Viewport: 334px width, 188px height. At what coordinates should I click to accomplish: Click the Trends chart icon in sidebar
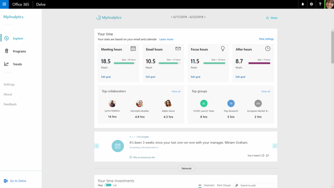(7, 64)
